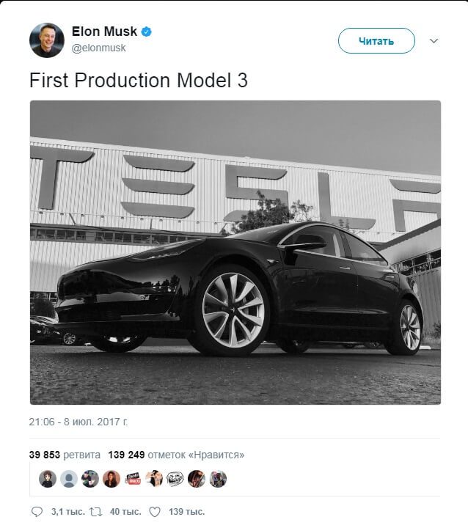Click the reply speech bubble icon
468x528 pixels.
[37, 511]
